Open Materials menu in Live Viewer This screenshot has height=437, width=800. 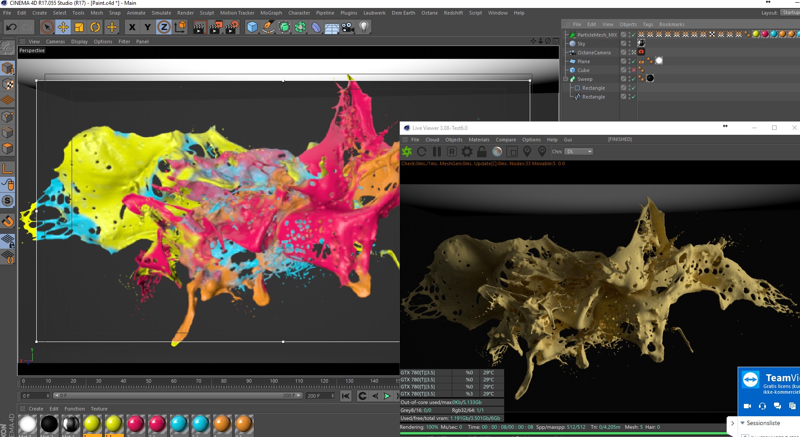478,140
